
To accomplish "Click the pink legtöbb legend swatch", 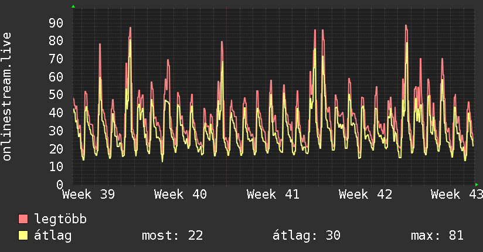I will coord(23,219).
